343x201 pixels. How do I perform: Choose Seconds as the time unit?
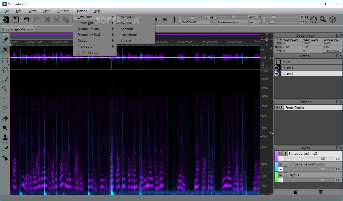[135, 29]
